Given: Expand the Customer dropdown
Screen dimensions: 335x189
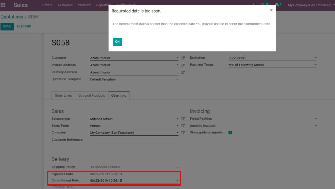Looking at the screenshot, I should [177, 58].
